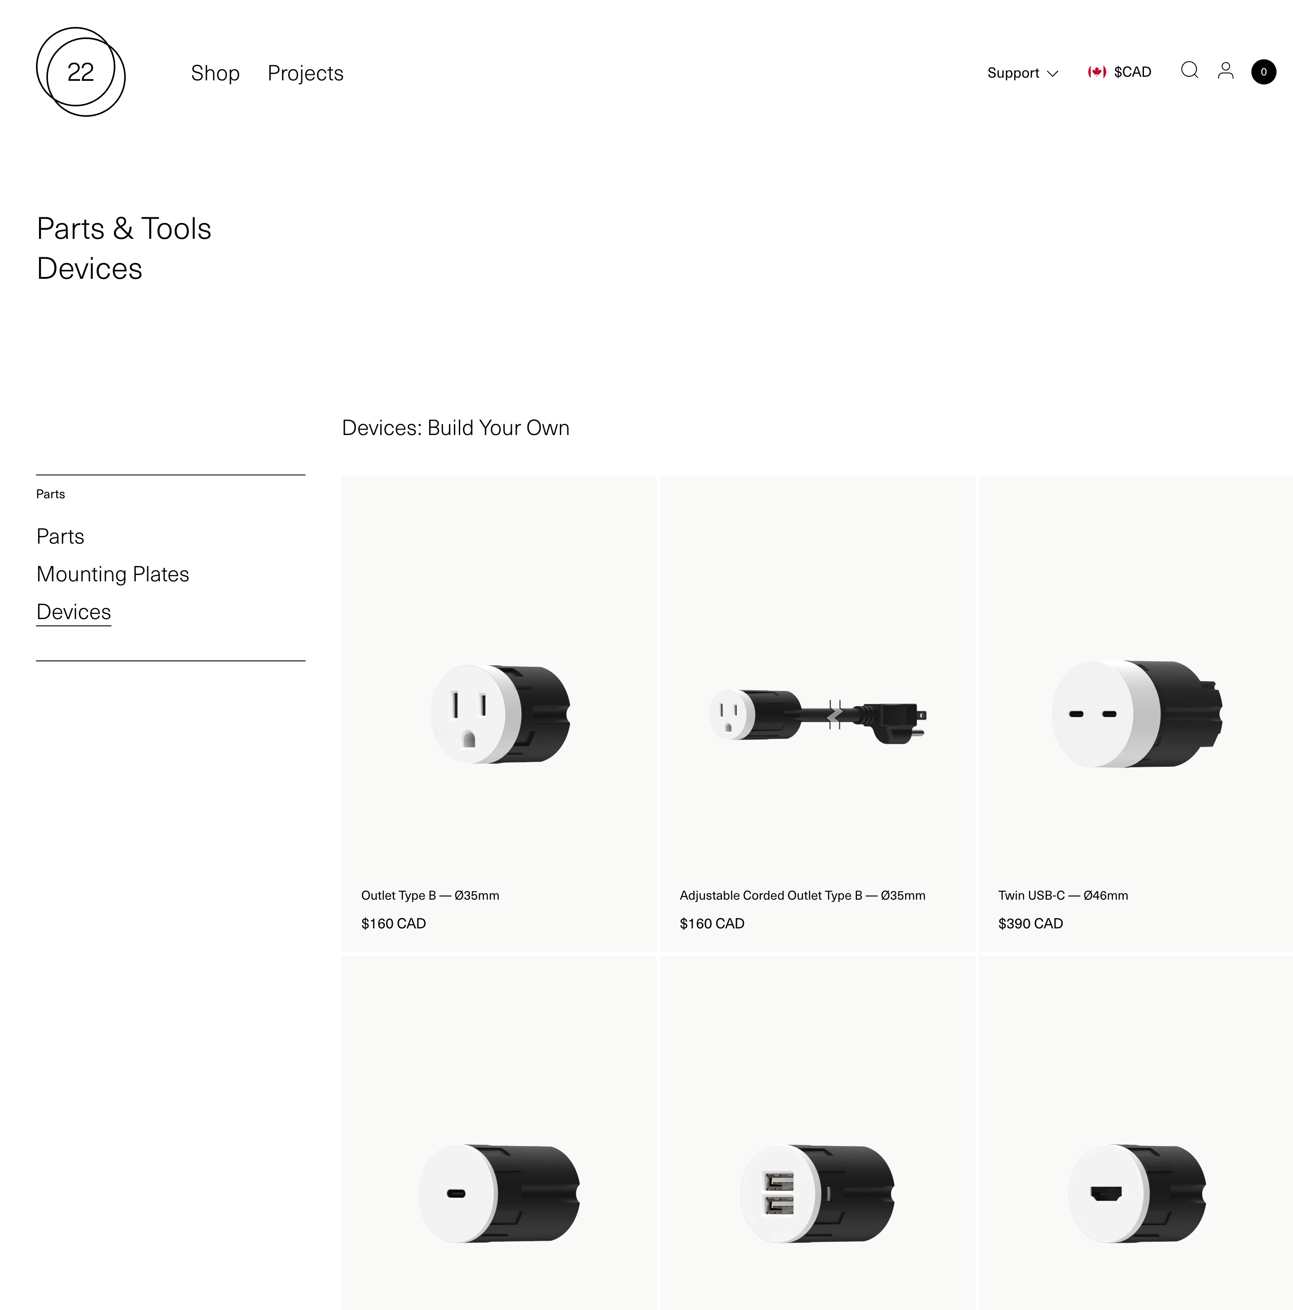Select the Devices category in sidebar
The width and height of the screenshot is (1293, 1310).
click(x=73, y=611)
